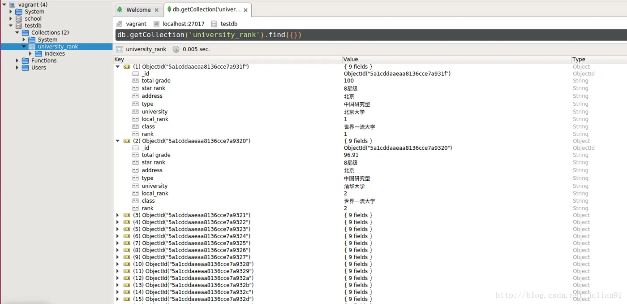Click the clock icon beside 0.005 sec.
This screenshot has height=304, width=627.
pyautogui.click(x=176, y=49)
